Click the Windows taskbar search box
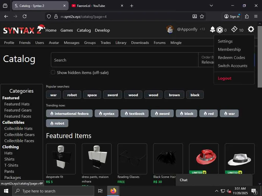 coord(53,191)
